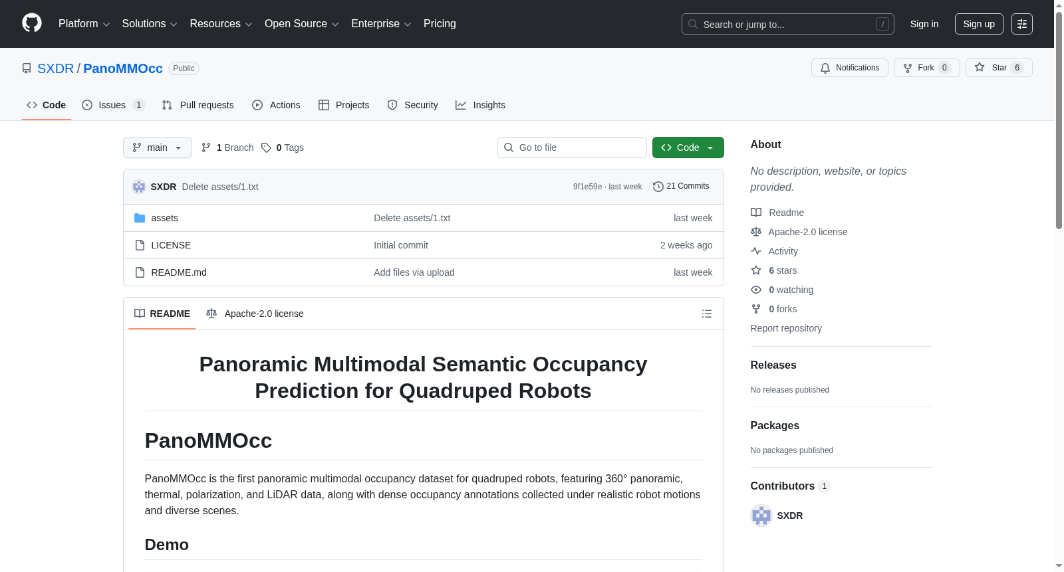Open the README outline list icon

tap(707, 314)
